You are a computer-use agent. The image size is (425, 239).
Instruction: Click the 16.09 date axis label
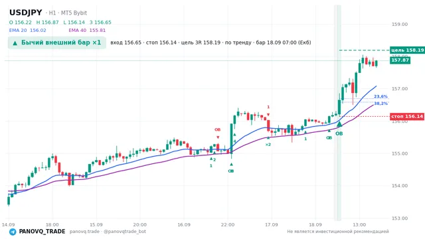click(x=184, y=224)
